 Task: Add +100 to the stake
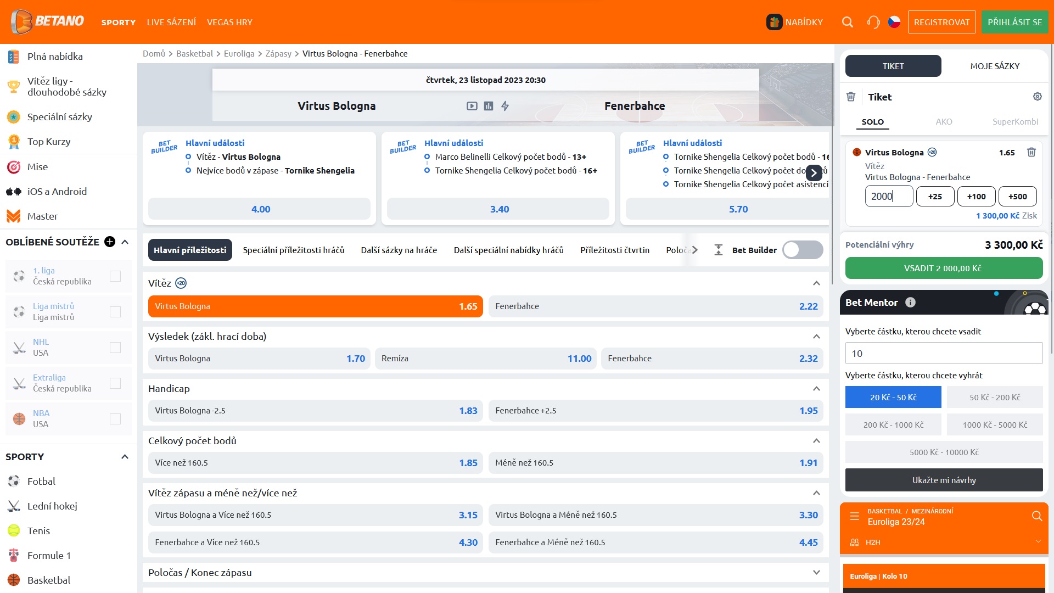[977, 196]
